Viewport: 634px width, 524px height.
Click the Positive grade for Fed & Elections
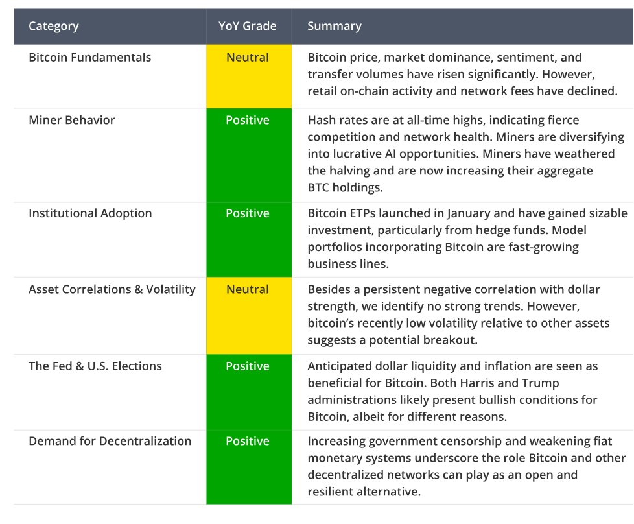click(249, 392)
